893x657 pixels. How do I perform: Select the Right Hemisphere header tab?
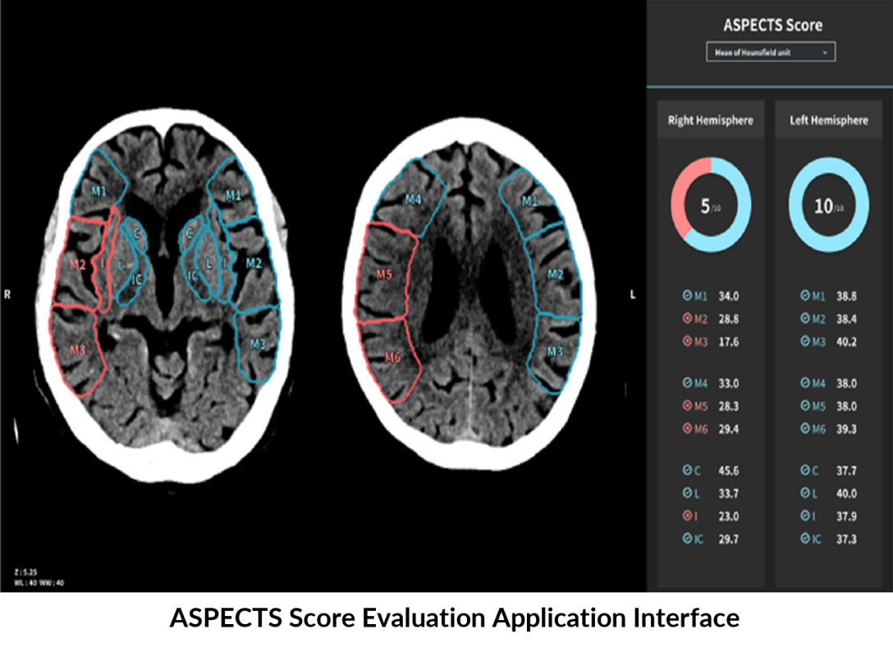pyautogui.click(x=710, y=120)
